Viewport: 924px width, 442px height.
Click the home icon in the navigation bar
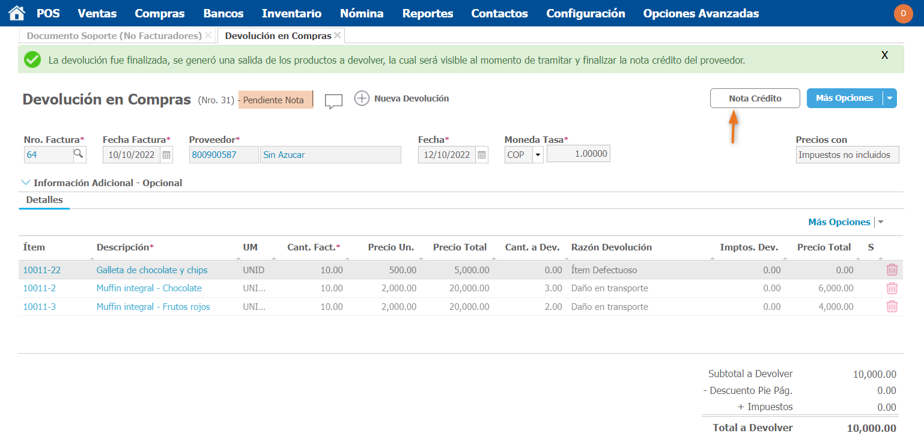click(17, 13)
